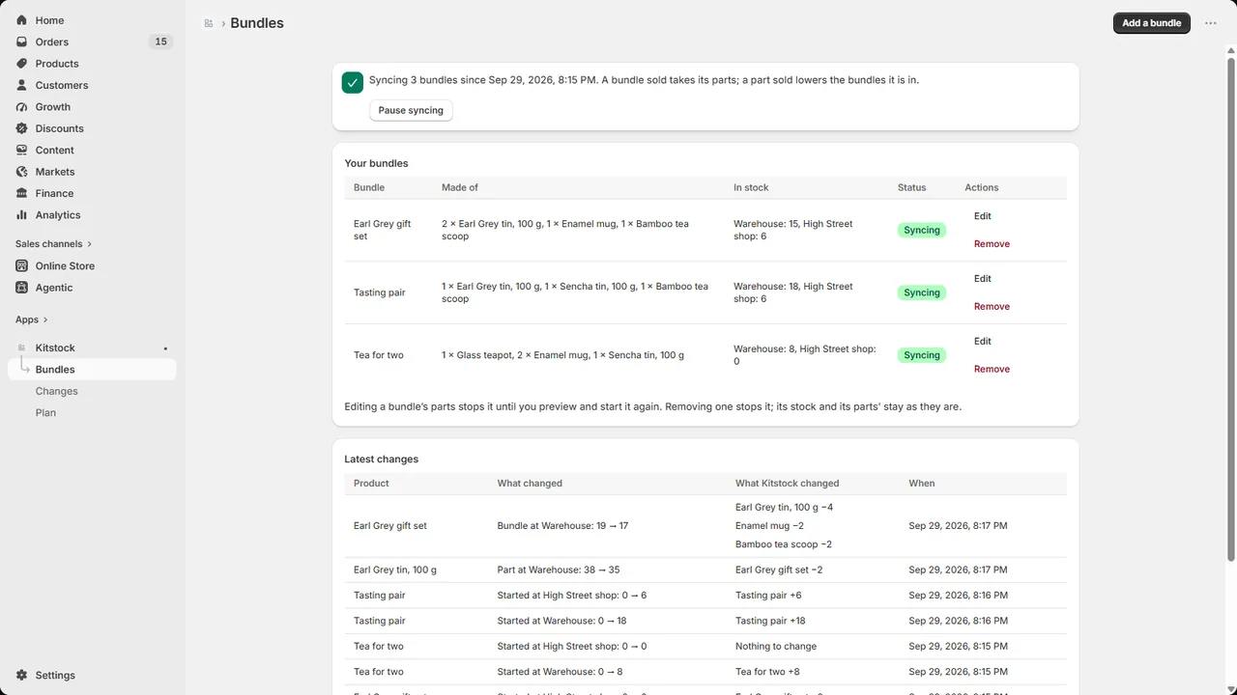
Task: Click the Bundles page title
Action: 257,23
